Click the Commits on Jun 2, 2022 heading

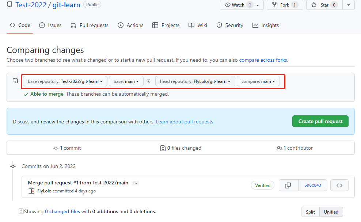tap(49, 166)
